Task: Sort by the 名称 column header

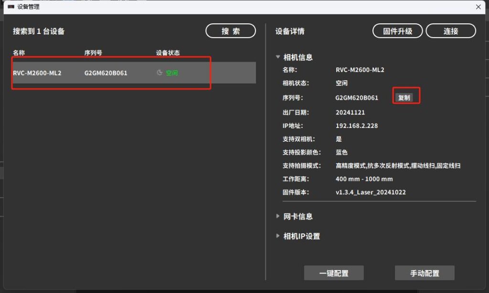Action: click(x=19, y=52)
